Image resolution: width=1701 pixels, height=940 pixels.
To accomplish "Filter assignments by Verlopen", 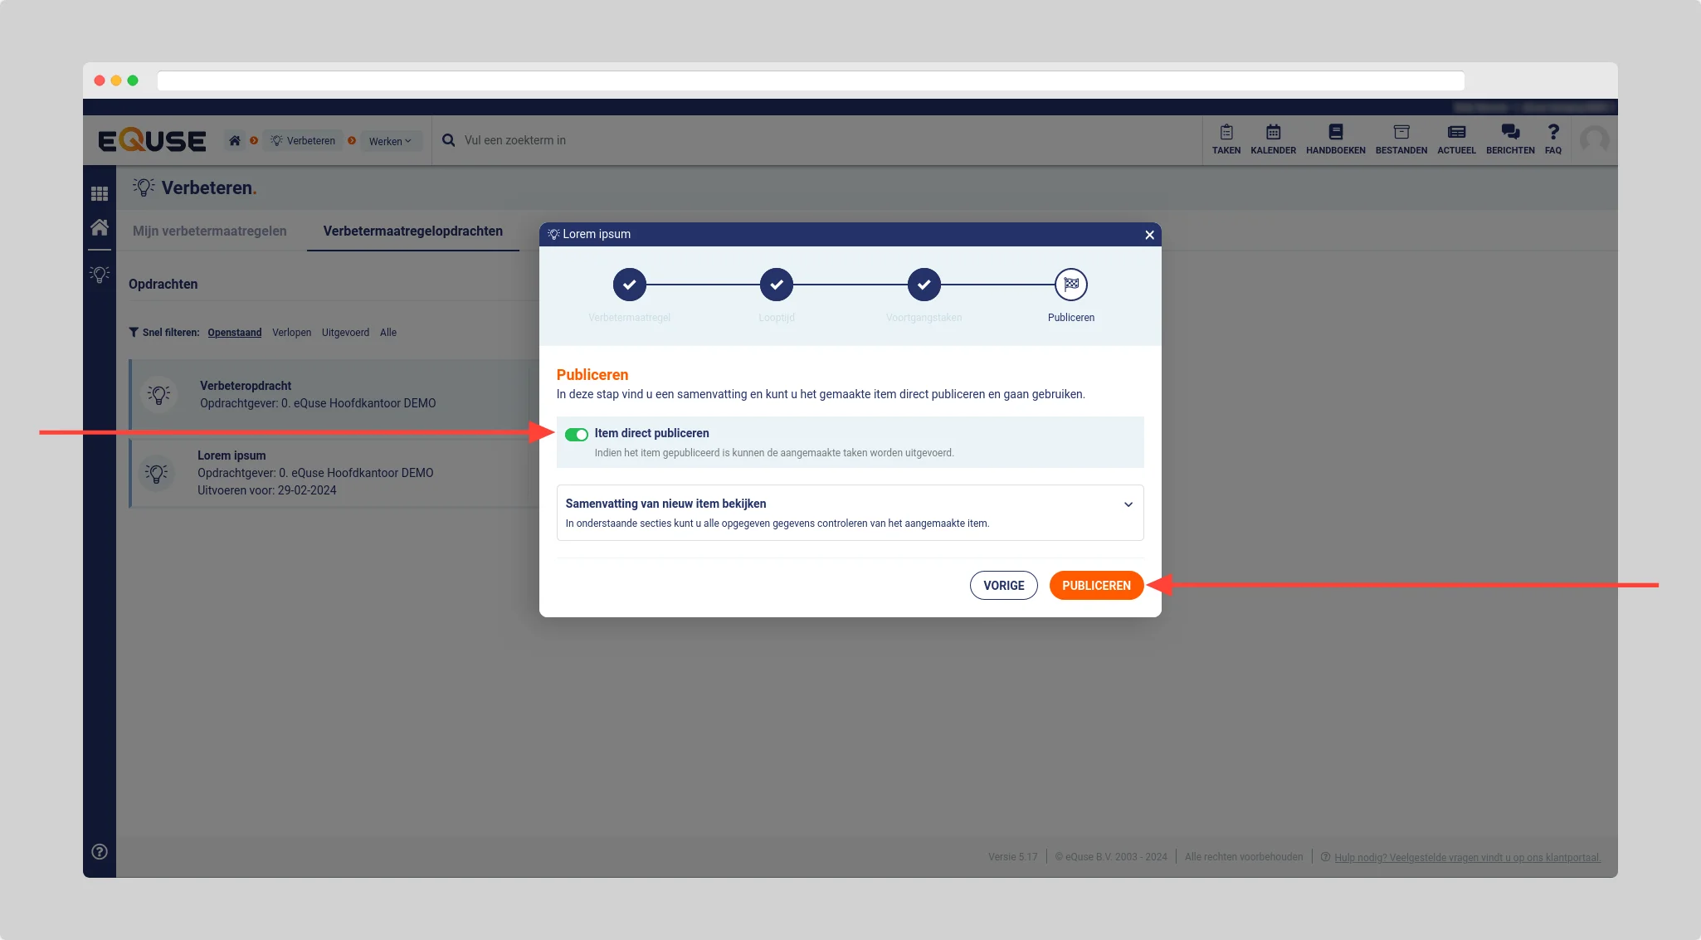I will (x=291, y=333).
